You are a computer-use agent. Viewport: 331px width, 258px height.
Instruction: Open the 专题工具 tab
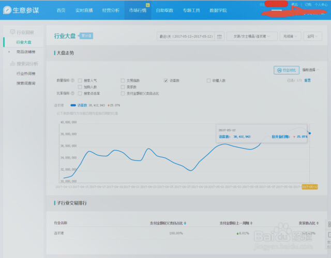pyautogui.click(x=191, y=10)
